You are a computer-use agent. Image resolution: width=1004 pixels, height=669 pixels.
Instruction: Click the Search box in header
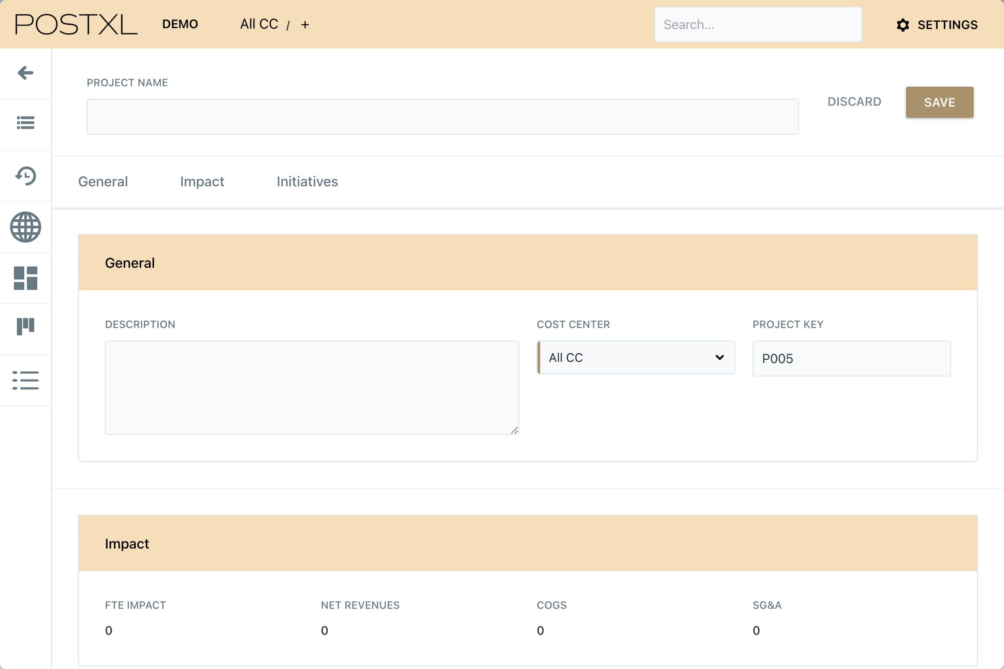tap(757, 25)
